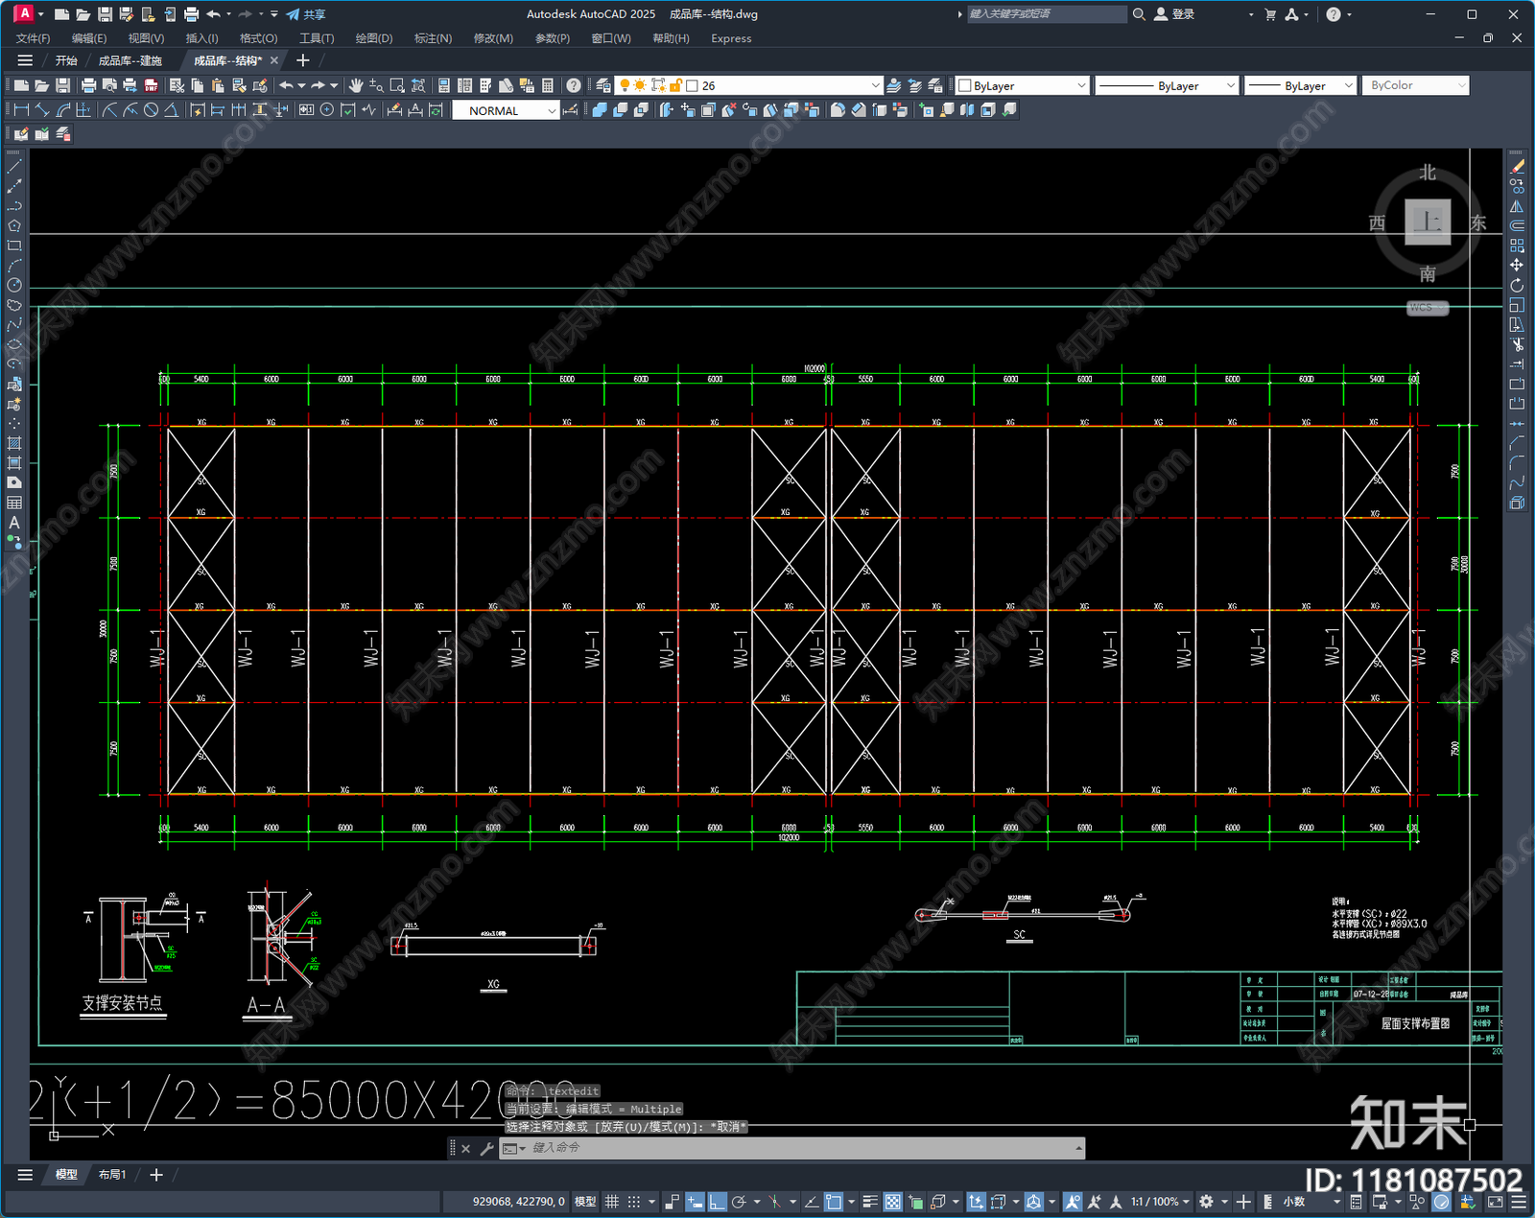Viewport: 1535px width, 1218px height.
Task: Select the Linear dimension tool
Action: point(21,110)
